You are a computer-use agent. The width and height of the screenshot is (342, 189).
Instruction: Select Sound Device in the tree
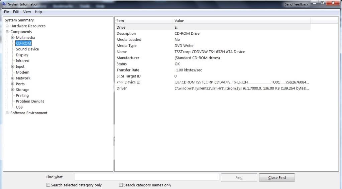click(27, 49)
